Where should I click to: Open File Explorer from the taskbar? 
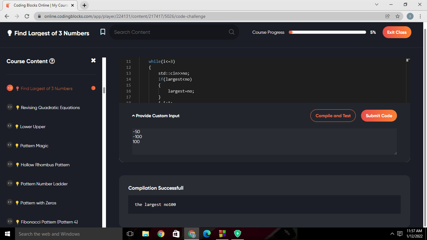tap(146, 234)
